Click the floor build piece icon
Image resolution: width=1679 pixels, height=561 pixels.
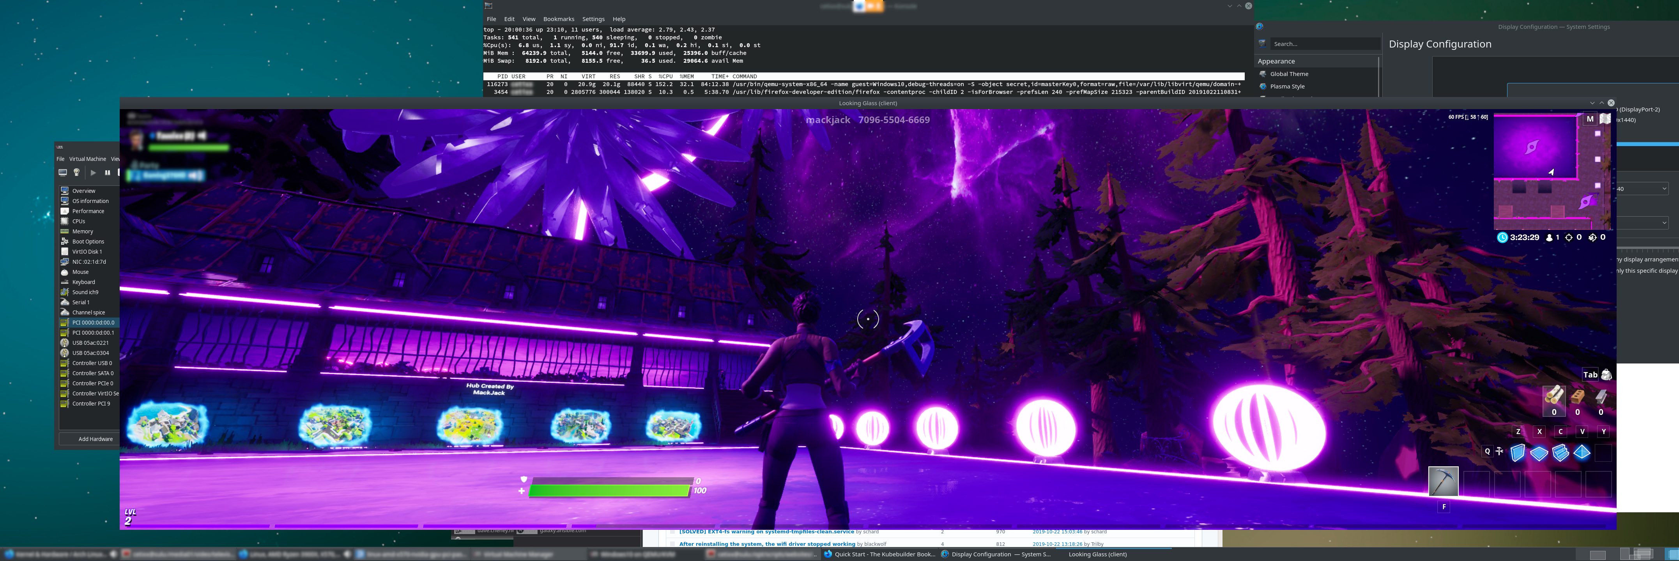click(1539, 453)
